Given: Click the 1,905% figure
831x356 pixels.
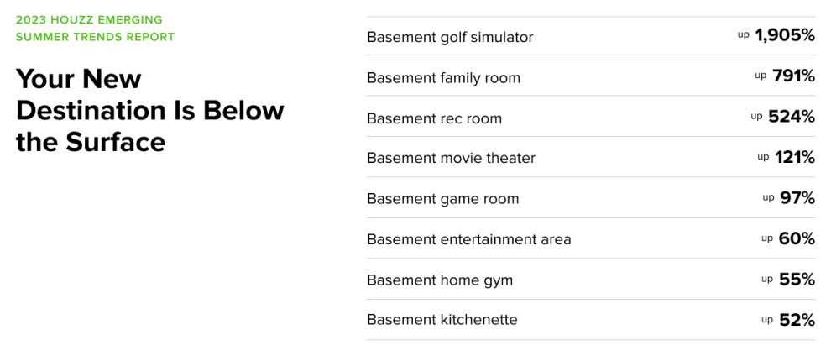Looking at the screenshot, I should pos(785,35).
